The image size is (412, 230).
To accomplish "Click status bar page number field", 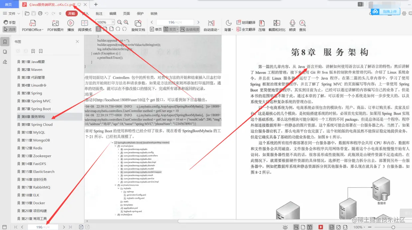I will [43, 227].
